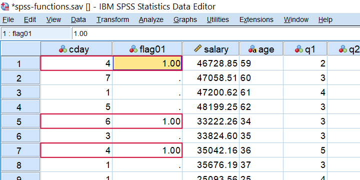Select the flag01 column header
This screenshot has height=180, width=360.
point(147,48)
